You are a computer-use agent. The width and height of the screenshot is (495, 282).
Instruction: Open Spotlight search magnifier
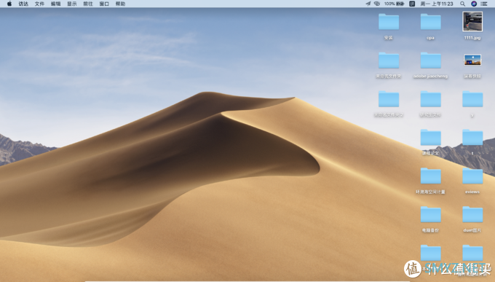click(x=462, y=4)
